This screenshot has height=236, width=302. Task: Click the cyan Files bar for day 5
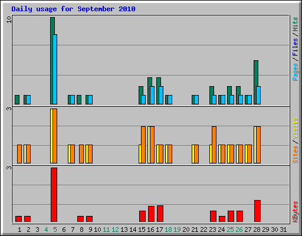click(55, 69)
